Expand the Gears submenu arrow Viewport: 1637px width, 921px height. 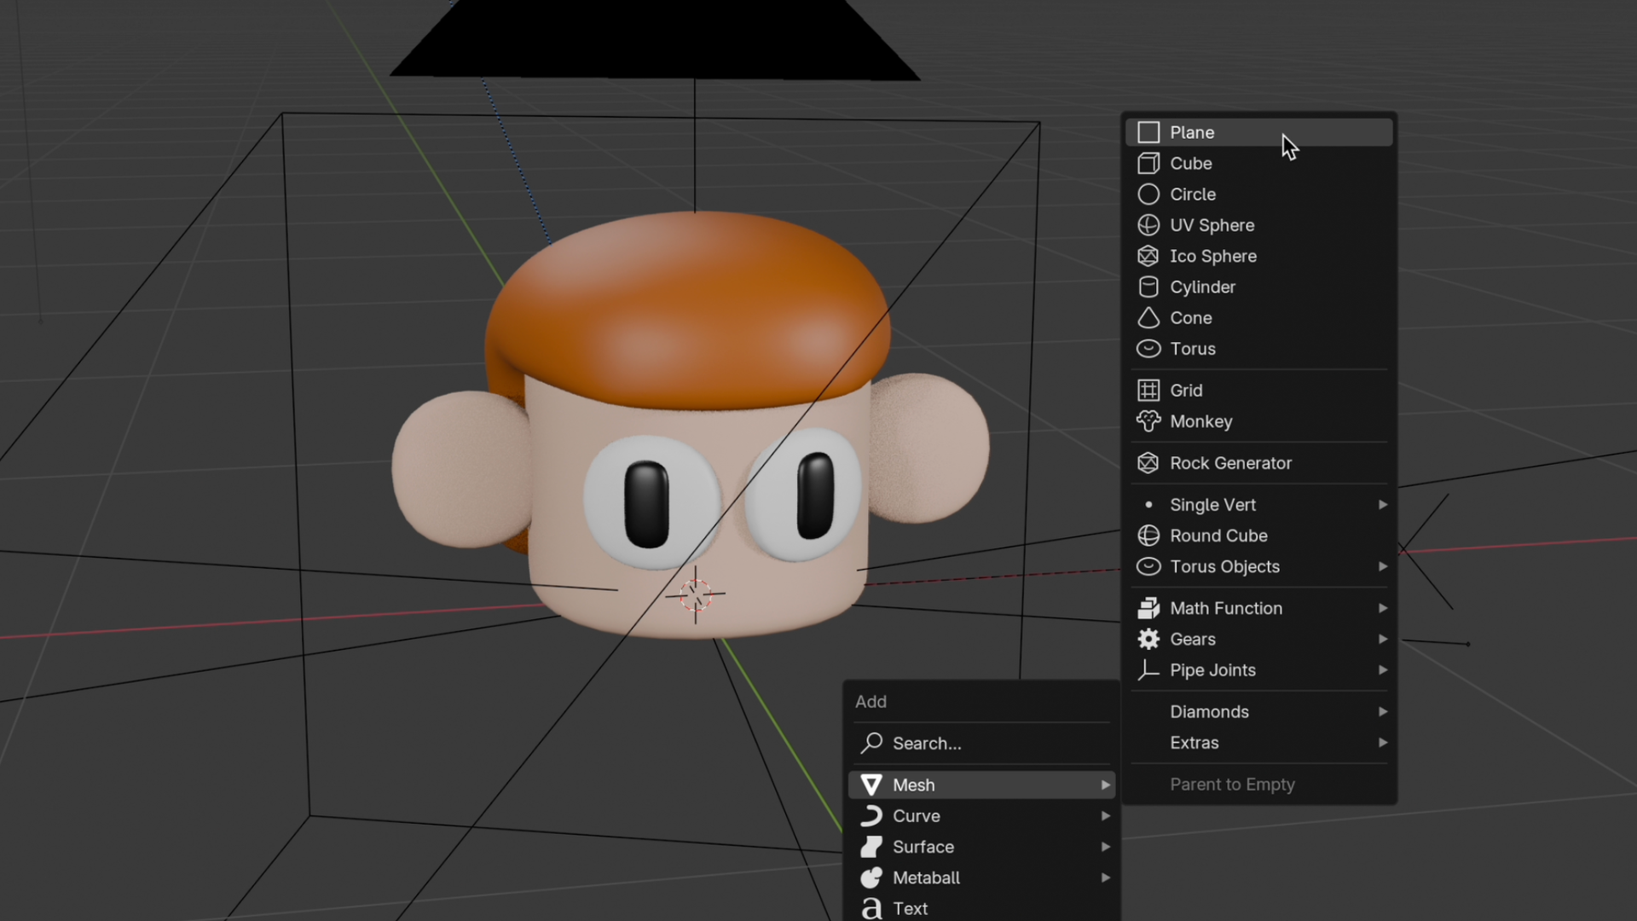pyautogui.click(x=1383, y=639)
